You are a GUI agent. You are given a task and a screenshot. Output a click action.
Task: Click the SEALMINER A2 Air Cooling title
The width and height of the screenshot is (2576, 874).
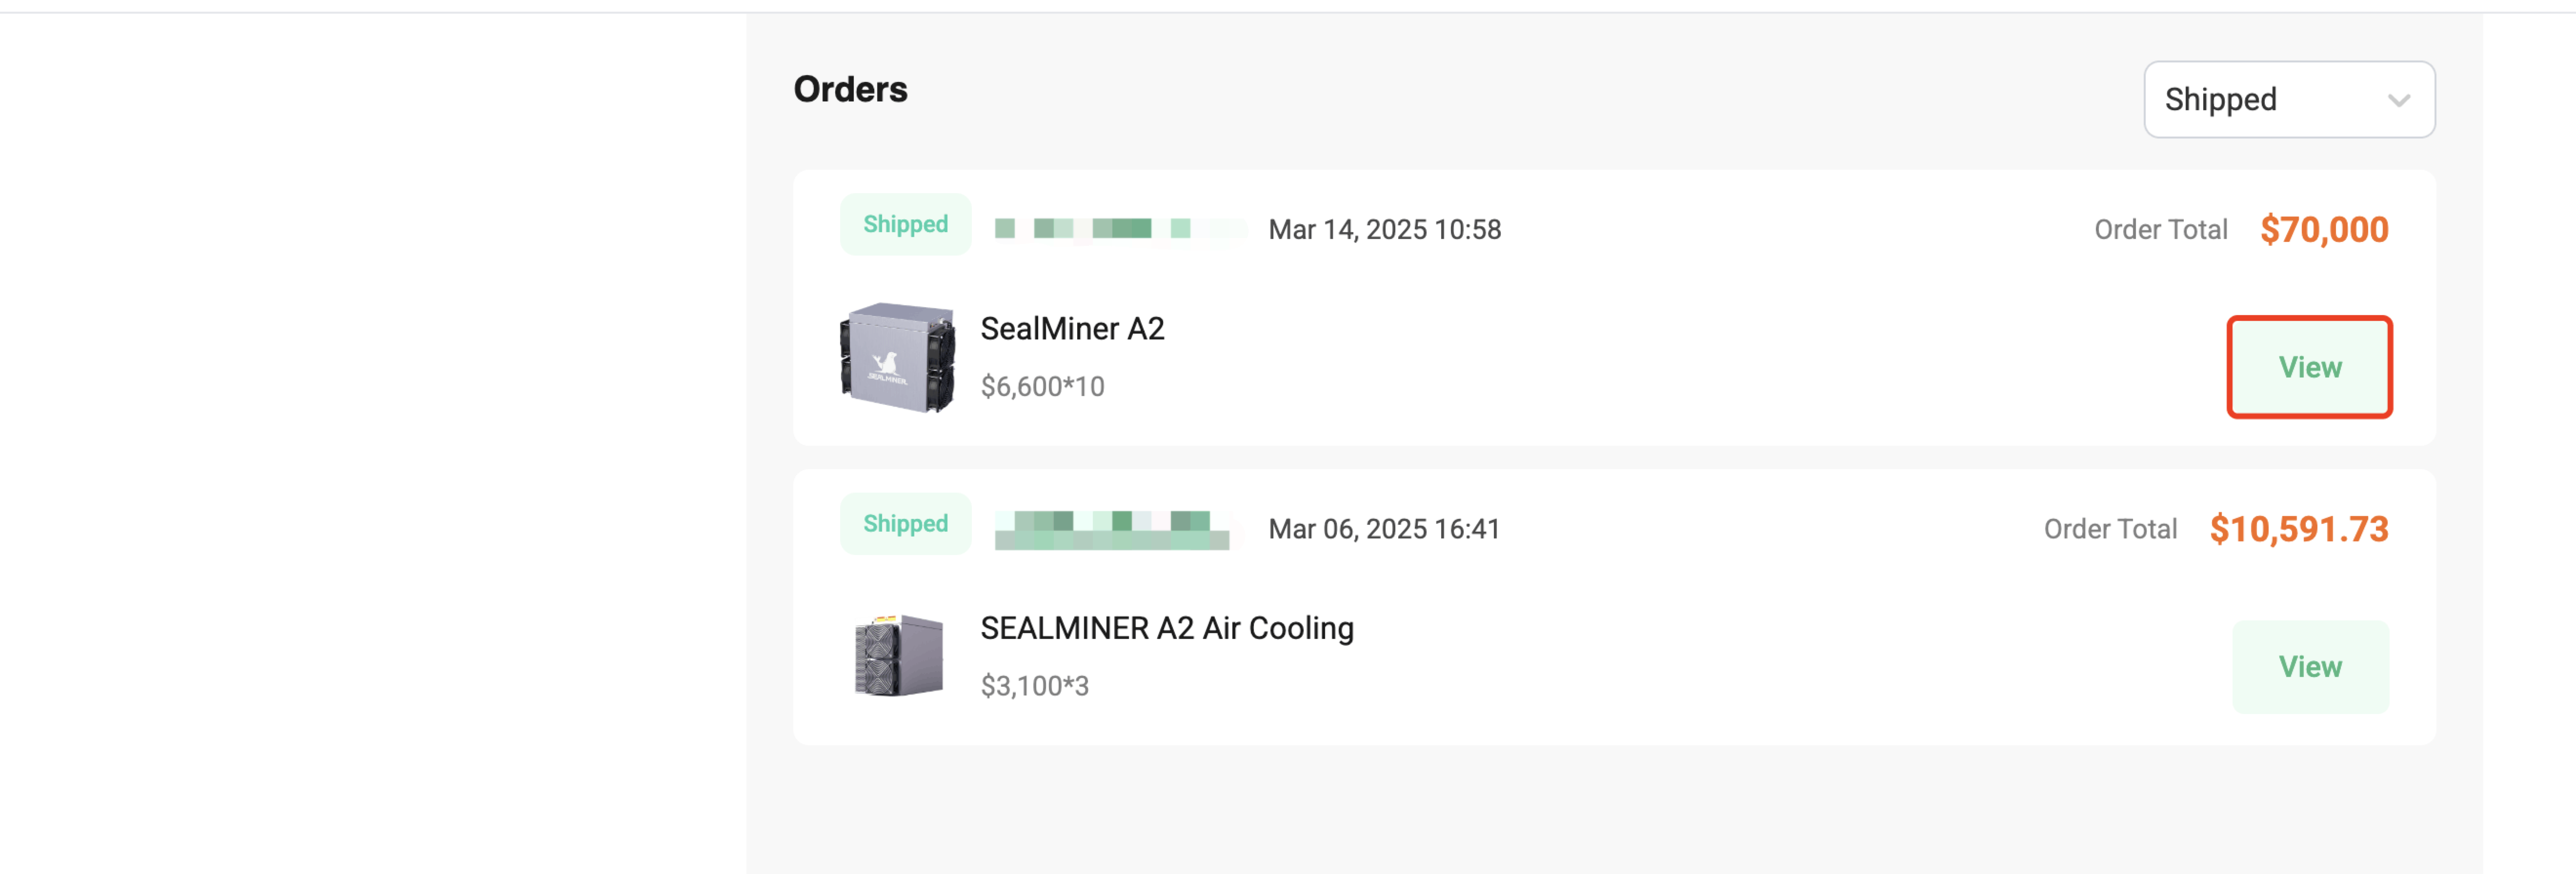pyautogui.click(x=1166, y=628)
